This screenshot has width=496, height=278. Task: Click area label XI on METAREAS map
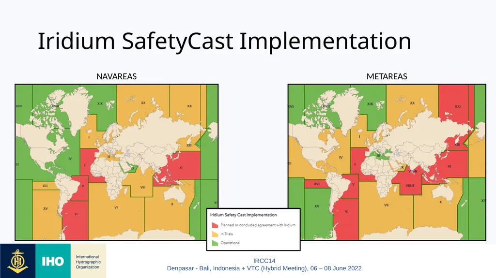[x=449, y=166]
